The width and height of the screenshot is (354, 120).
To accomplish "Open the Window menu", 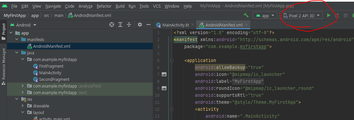I will (x=172, y=6).
